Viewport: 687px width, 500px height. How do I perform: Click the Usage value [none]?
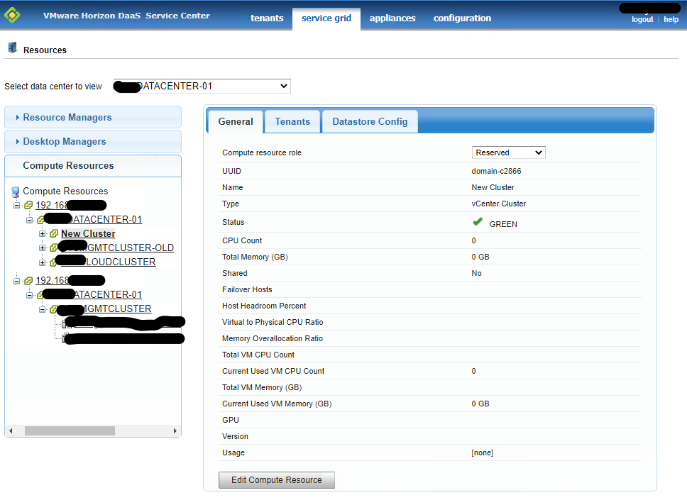point(482,452)
